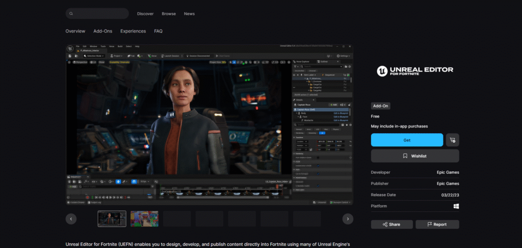The height and width of the screenshot is (248, 522).
Task: Open the Experiences tab
Action: 133,31
